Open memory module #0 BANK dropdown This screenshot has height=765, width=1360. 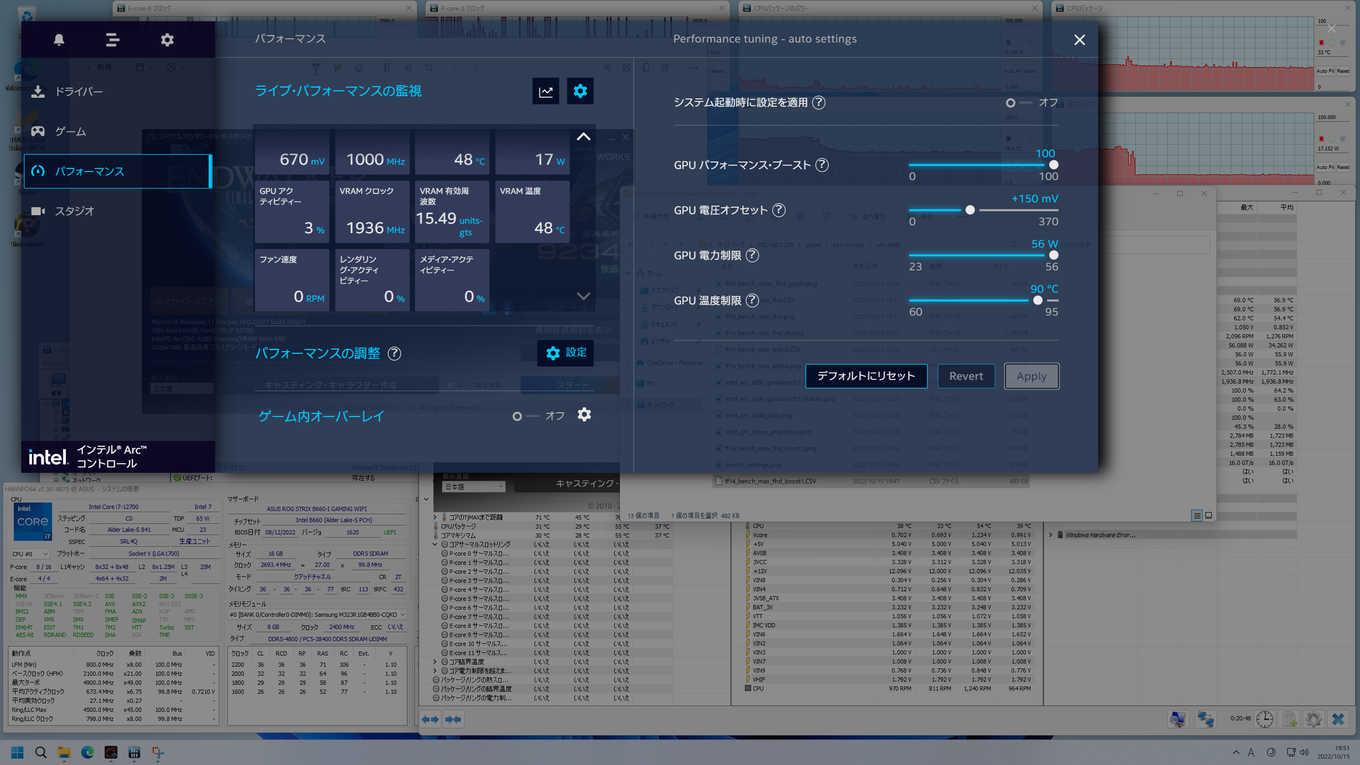tap(317, 615)
